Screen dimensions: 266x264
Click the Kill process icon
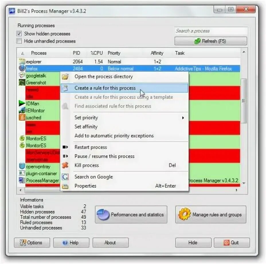coord(65,165)
